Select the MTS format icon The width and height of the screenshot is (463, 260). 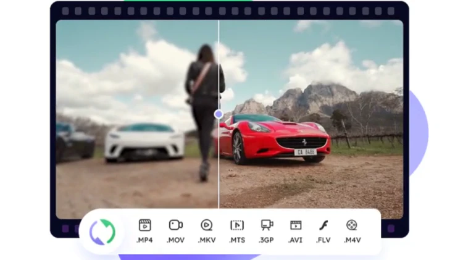click(237, 225)
